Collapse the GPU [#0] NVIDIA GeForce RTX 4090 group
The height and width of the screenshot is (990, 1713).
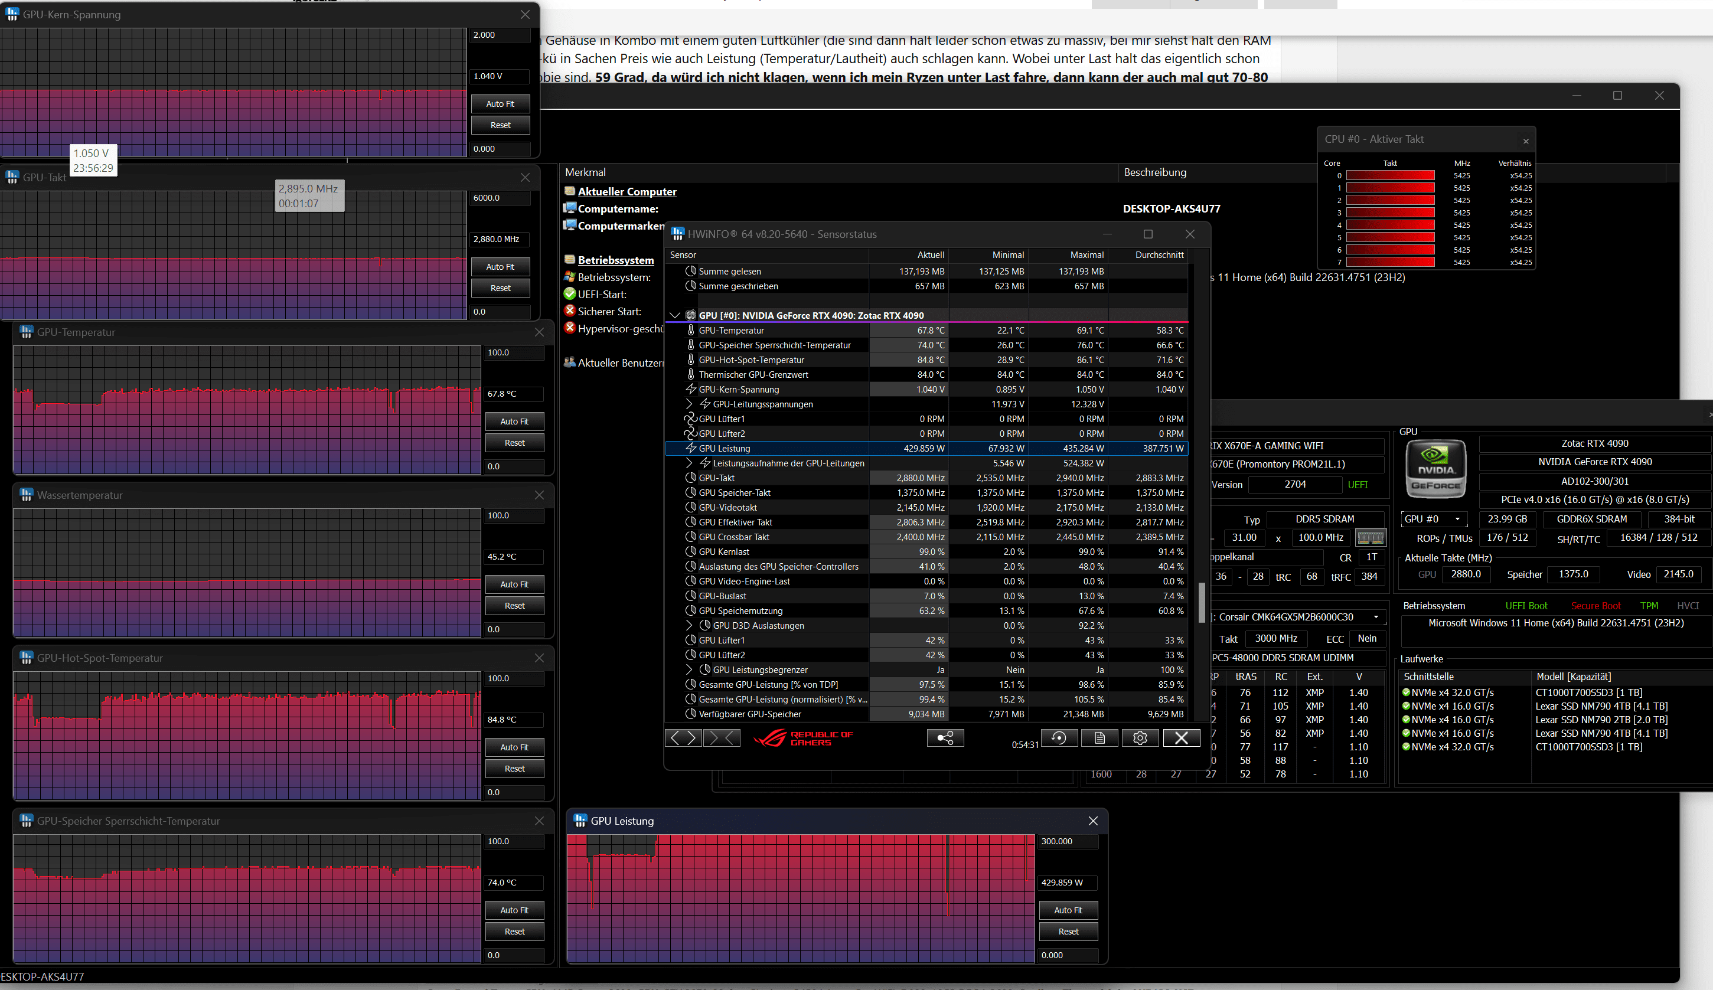click(674, 315)
